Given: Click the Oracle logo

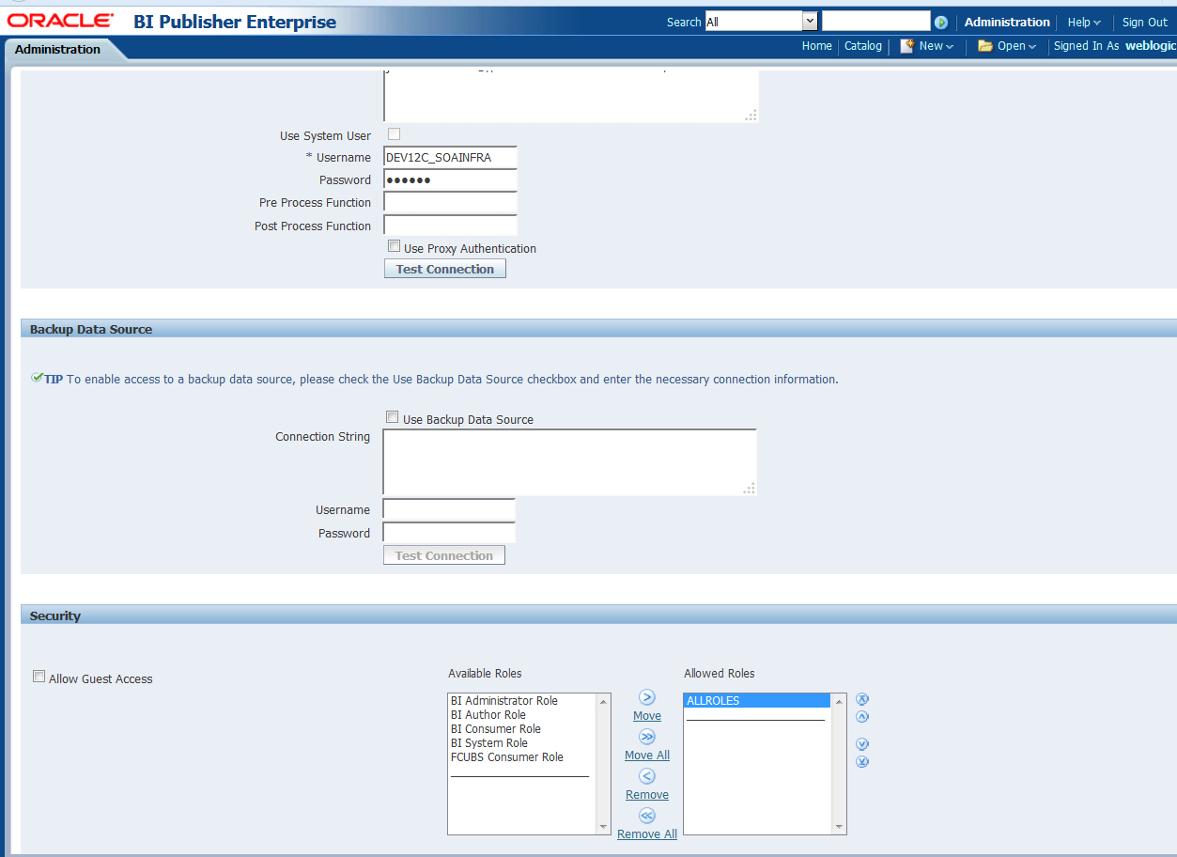Looking at the screenshot, I should [x=61, y=20].
